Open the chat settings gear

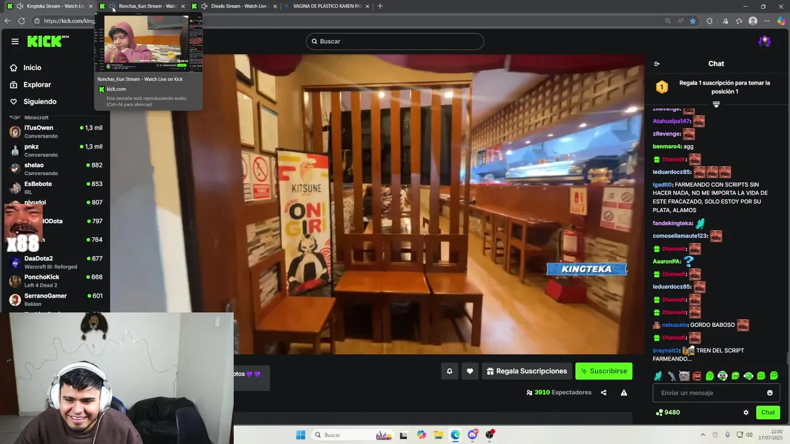click(746, 413)
